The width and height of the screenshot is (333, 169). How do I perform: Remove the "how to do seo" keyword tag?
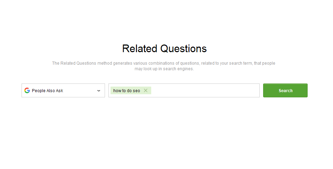pos(146,90)
